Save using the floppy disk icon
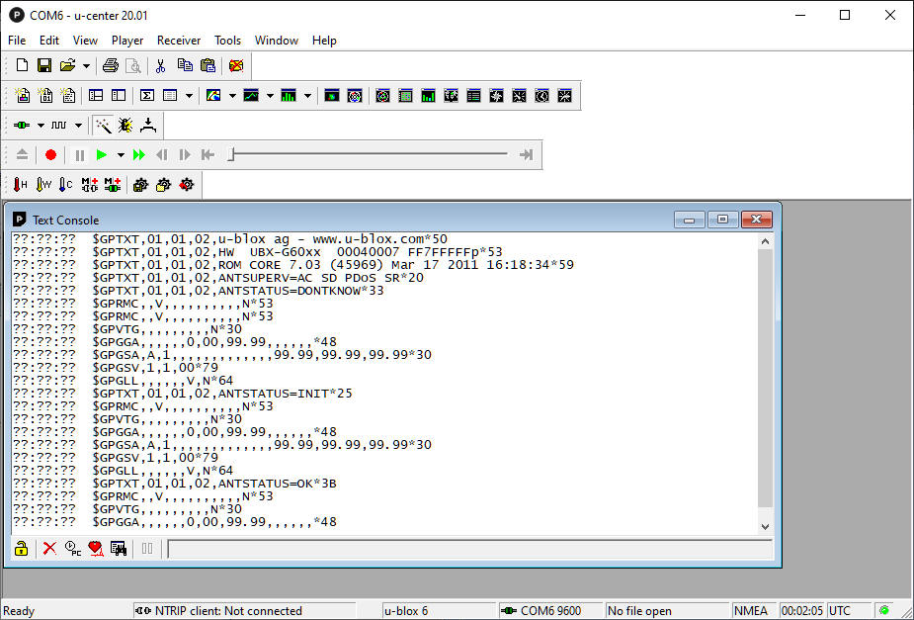 click(x=44, y=65)
